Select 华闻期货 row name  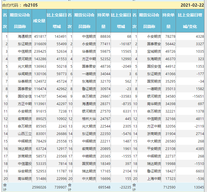click(25, 74)
